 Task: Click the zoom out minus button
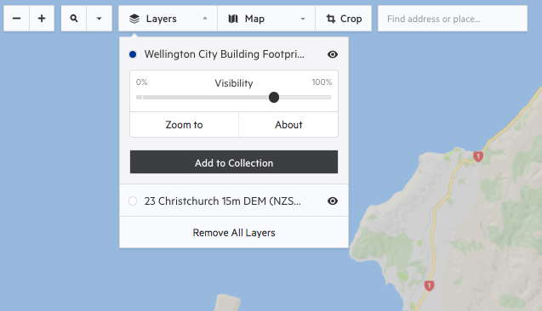point(16,19)
